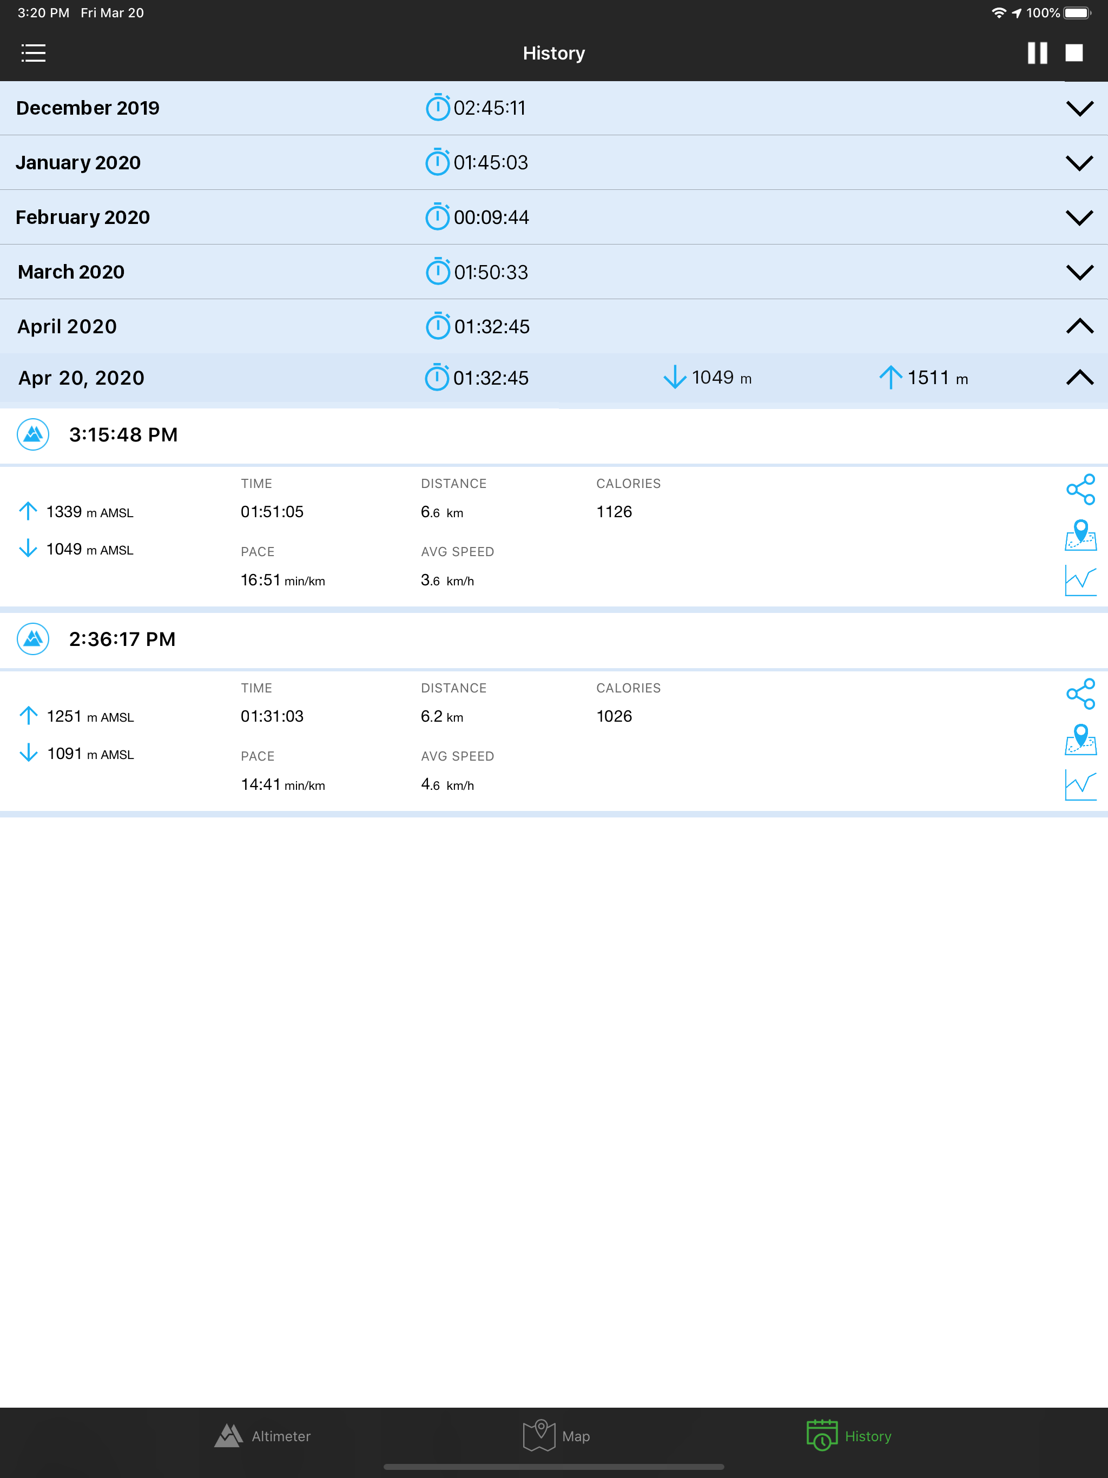The height and width of the screenshot is (1478, 1108).
Task: Expand the December 2019 section
Action: [1079, 108]
